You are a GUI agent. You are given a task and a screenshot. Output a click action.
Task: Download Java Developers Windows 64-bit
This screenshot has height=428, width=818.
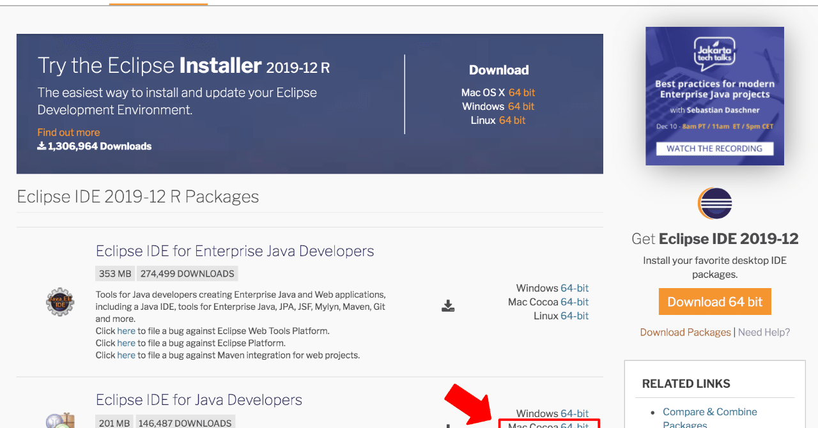tap(575, 413)
